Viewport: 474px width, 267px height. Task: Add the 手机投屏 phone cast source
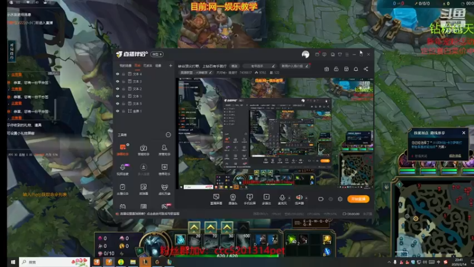pos(249,199)
